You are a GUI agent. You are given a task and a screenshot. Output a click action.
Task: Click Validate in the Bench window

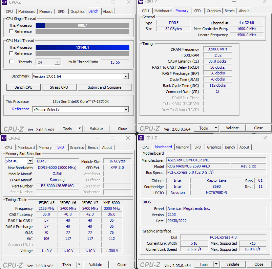[x=96, y=129]
